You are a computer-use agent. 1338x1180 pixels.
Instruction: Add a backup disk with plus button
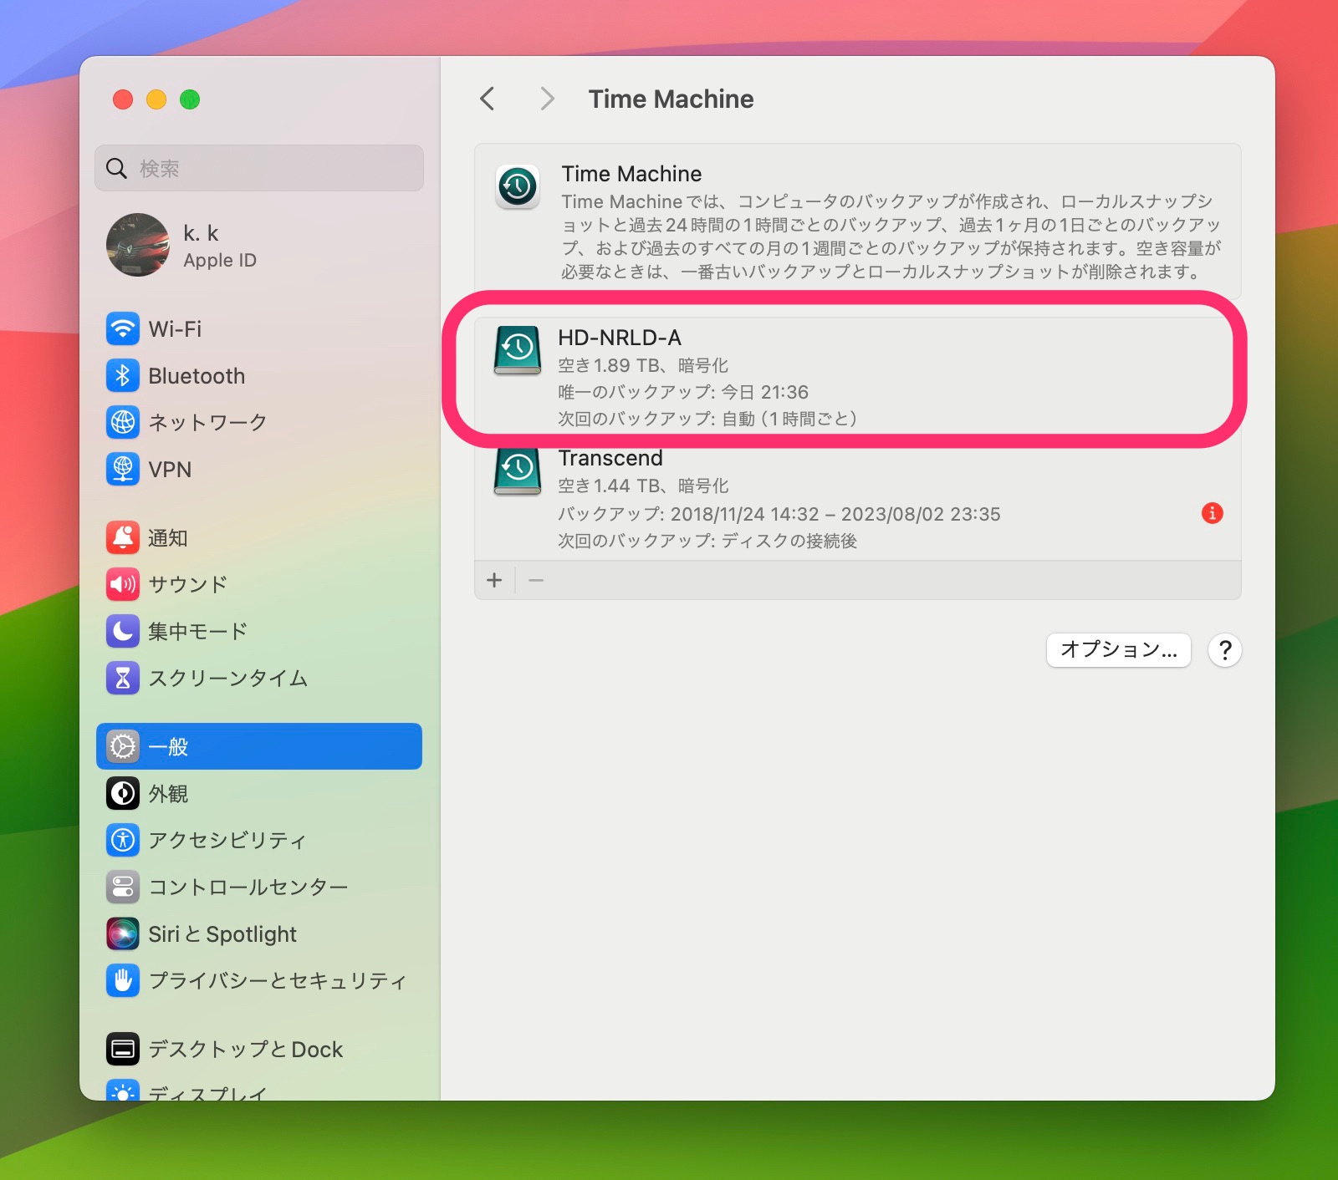click(x=494, y=580)
